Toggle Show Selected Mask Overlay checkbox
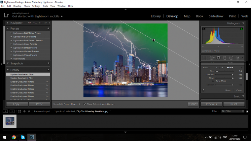This screenshot has height=141, width=251. [x=85, y=104]
